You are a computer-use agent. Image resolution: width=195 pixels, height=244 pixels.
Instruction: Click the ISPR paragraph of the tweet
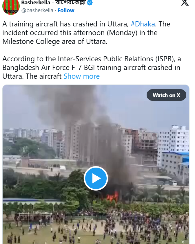[92, 67]
